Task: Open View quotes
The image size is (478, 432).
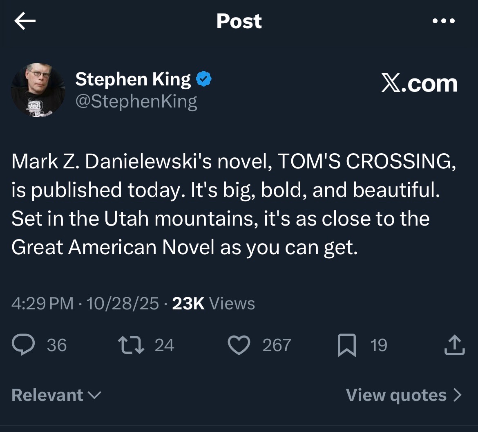Action: 404,395
